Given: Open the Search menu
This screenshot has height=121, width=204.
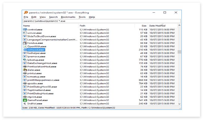Looking at the screenshot, I should point(53,17).
